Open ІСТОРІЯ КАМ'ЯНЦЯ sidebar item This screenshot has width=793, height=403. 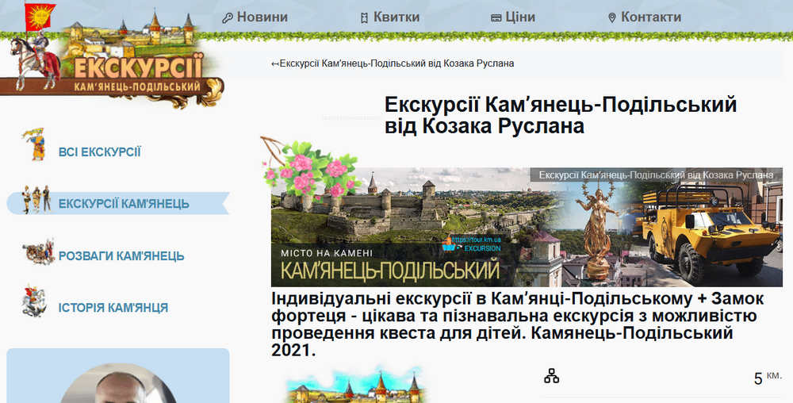pyautogui.click(x=113, y=308)
